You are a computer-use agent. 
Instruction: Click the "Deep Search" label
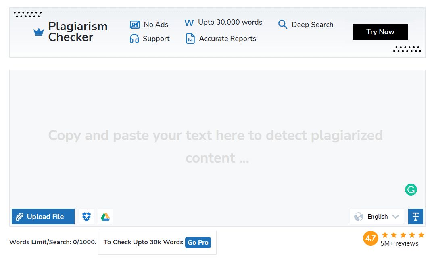coord(312,25)
